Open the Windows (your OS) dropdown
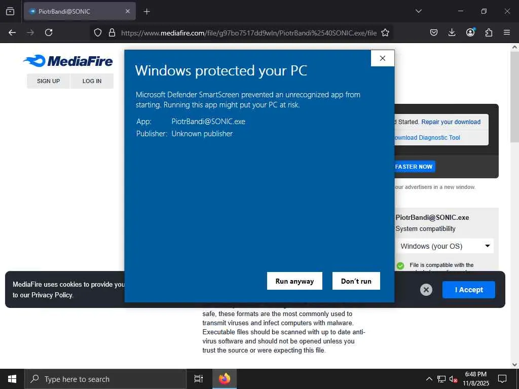 point(444,246)
